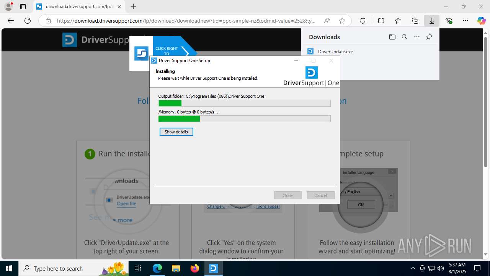Open the volume control in tray
The height and width of the screenshot is (276, 490).
[x=441, y=268]
